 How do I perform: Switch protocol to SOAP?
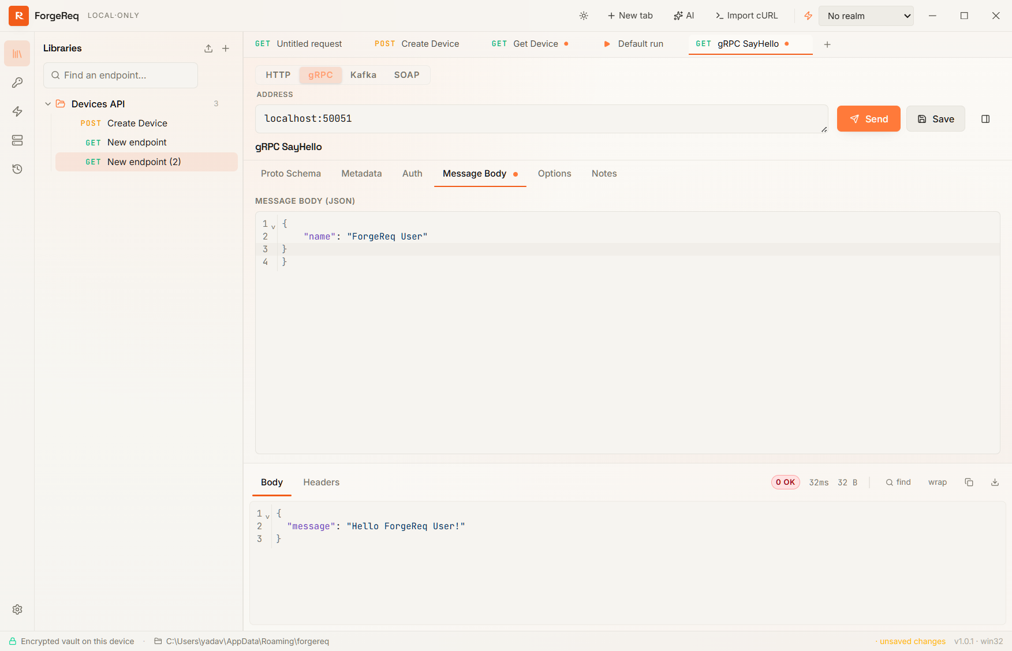(406, 75)
